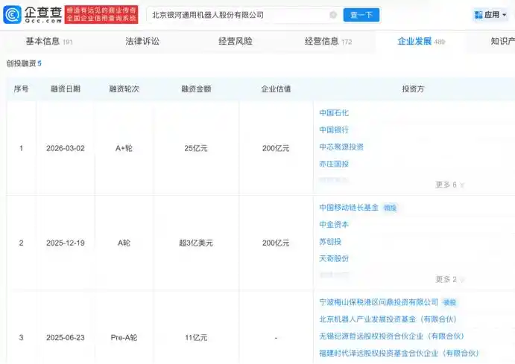Click the Qcc.com logo icon

point(12,15)
